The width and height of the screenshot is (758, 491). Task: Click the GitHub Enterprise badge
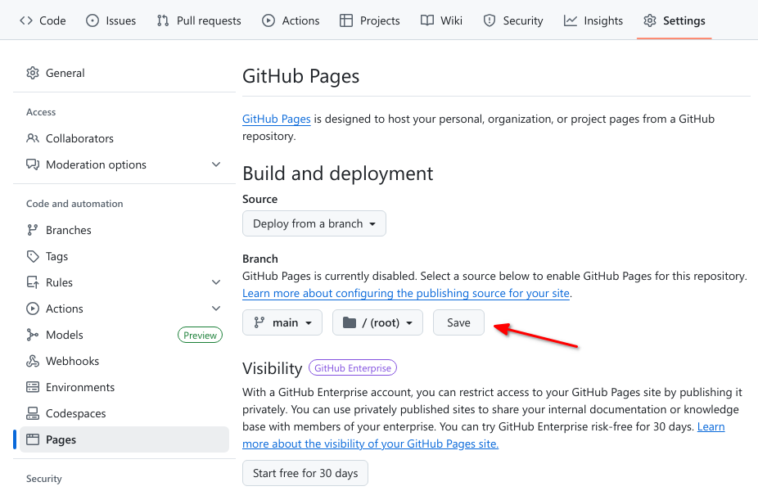(353, 367)
